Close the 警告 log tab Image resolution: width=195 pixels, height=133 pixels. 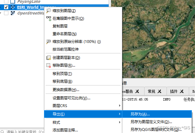tap(137, 91)
